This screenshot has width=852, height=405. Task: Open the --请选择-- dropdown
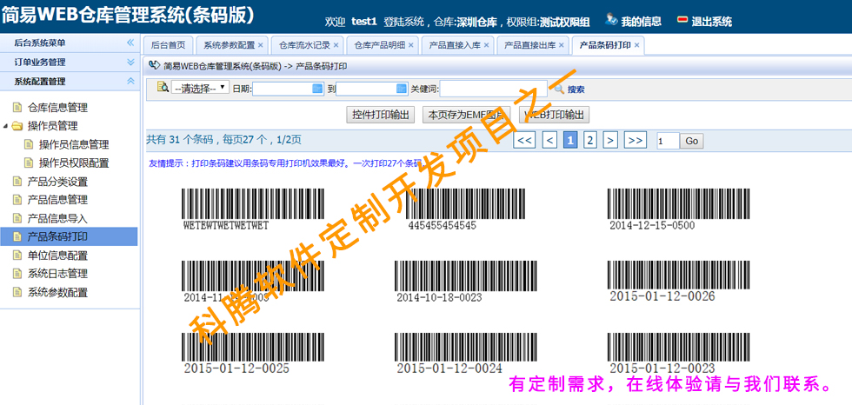(200, 89)
